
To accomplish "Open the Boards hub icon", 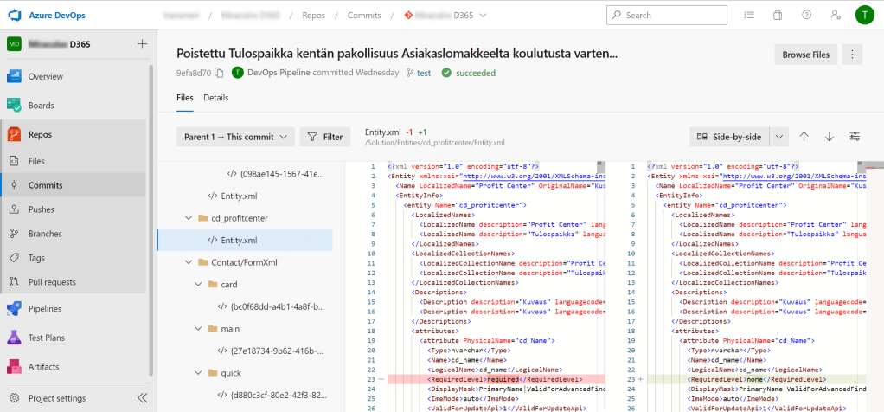I will tap(14, 105).
